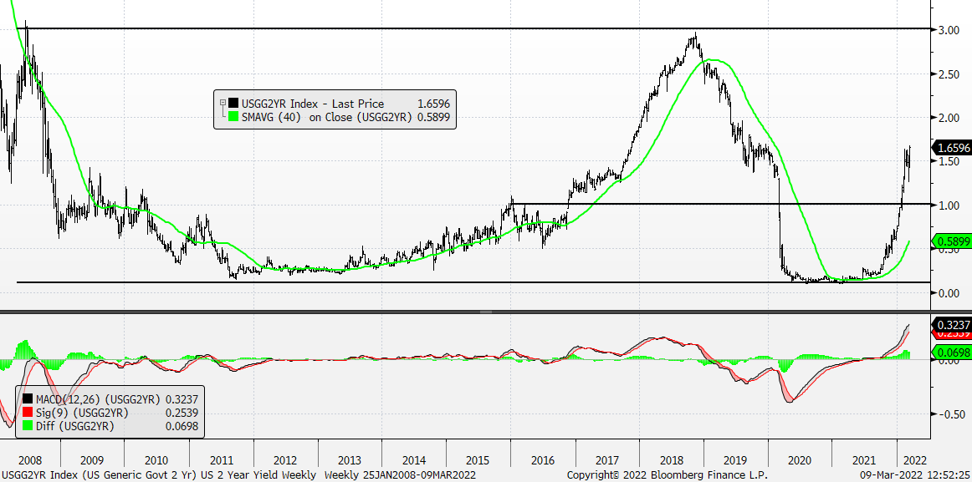The image size is (972, 482).
Task: Click the 2014 year label
Action: 413,460
